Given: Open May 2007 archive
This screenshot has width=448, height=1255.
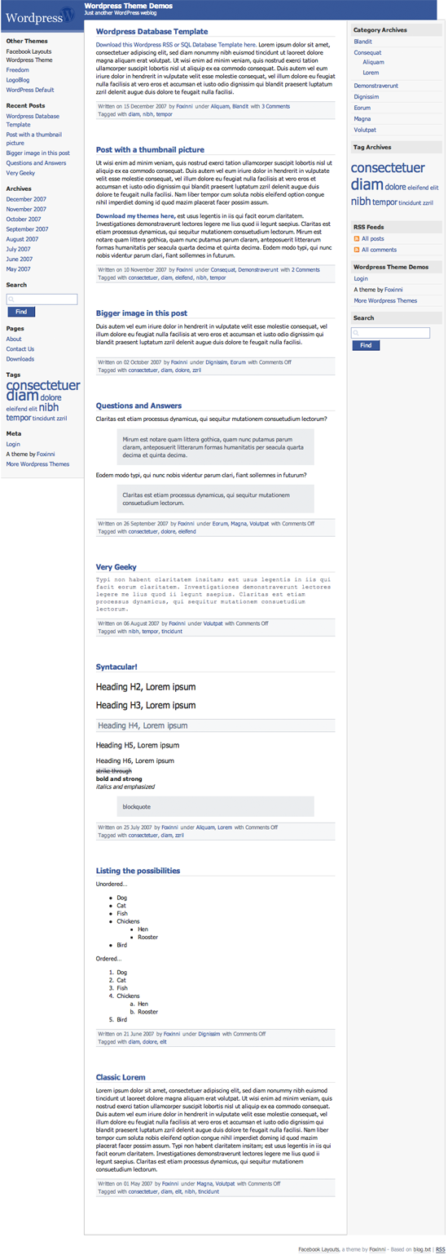Looking at the screenshot, I should click(20, 268).
